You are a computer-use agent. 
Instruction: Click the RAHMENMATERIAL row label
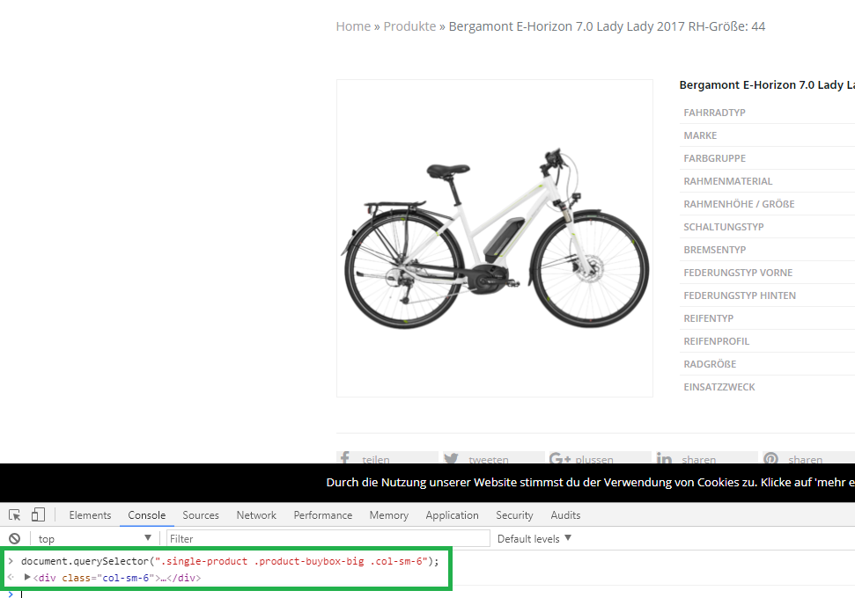(728, 181)
